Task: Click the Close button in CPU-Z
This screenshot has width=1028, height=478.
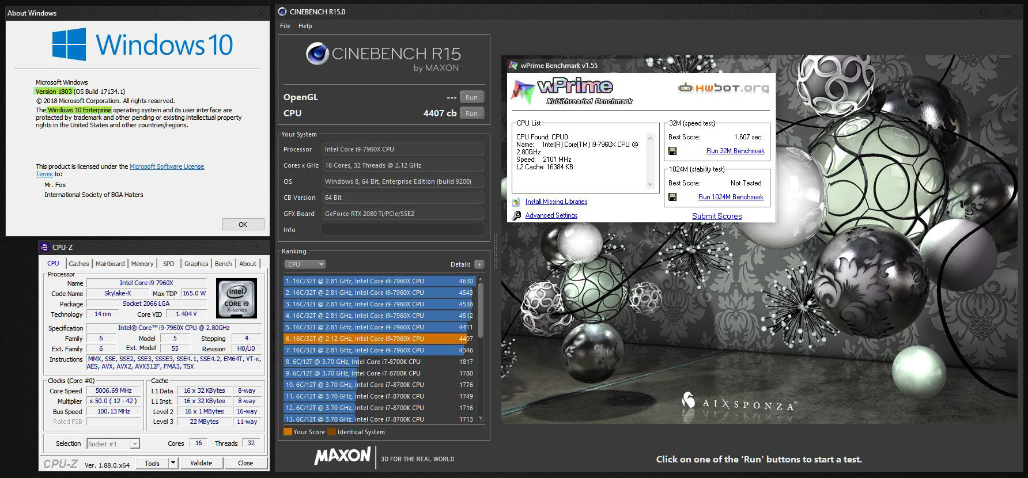Action: pyautogui.click(x=245, y=463)
